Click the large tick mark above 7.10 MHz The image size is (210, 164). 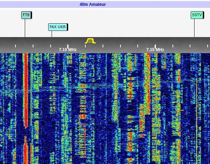click(68, 46)
